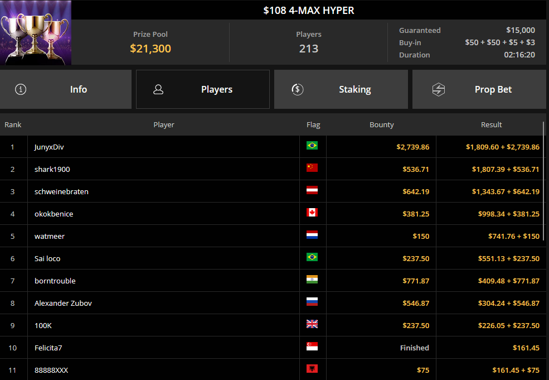The height and width of the screenshot is (380, 549).
Task: Click result $1,343.67 + $642.19
Action: tap(506, 192)
